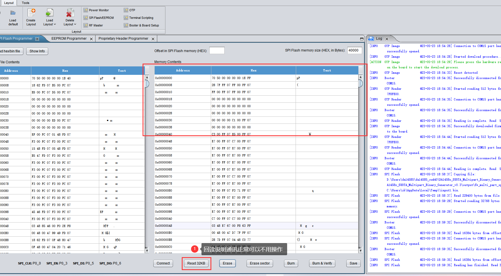Viewport: 501px width, 276px height.
Task: Click the Show Info button
Action: pos(37,51)
